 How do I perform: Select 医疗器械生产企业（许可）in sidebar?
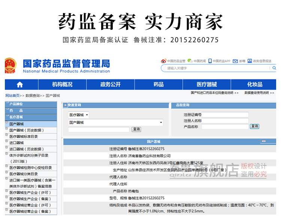point(30,193)
